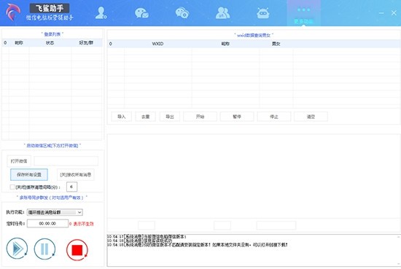Open the chat message mail icon tab
401x269 pixels.
141,13
